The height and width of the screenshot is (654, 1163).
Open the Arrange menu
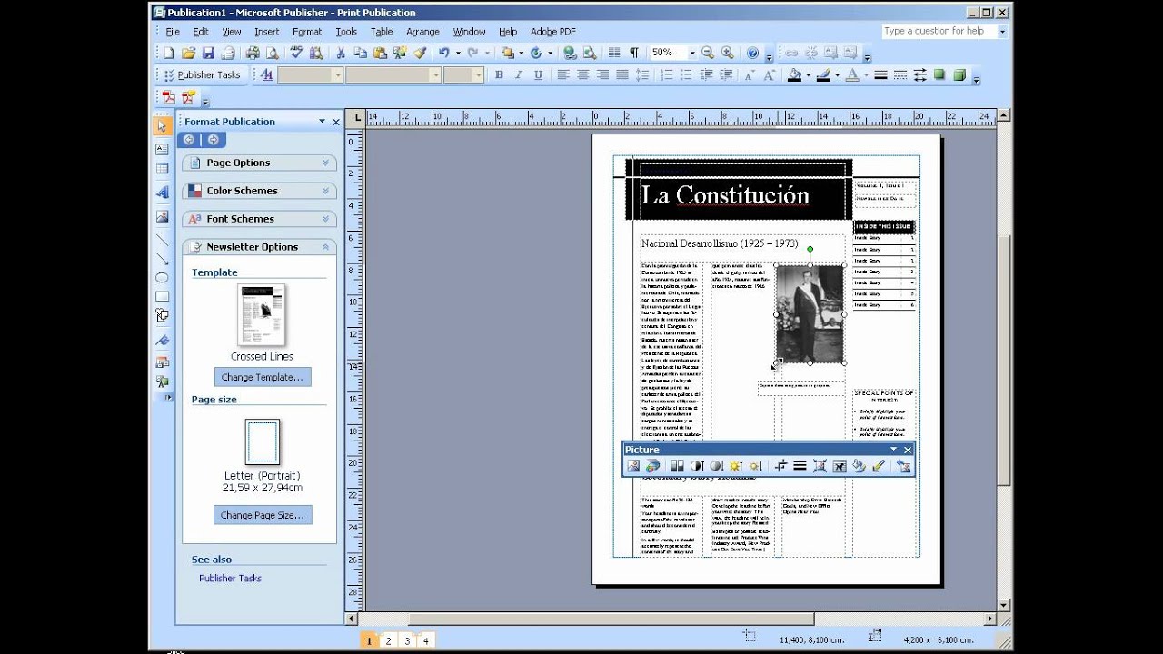click(422, 31)
